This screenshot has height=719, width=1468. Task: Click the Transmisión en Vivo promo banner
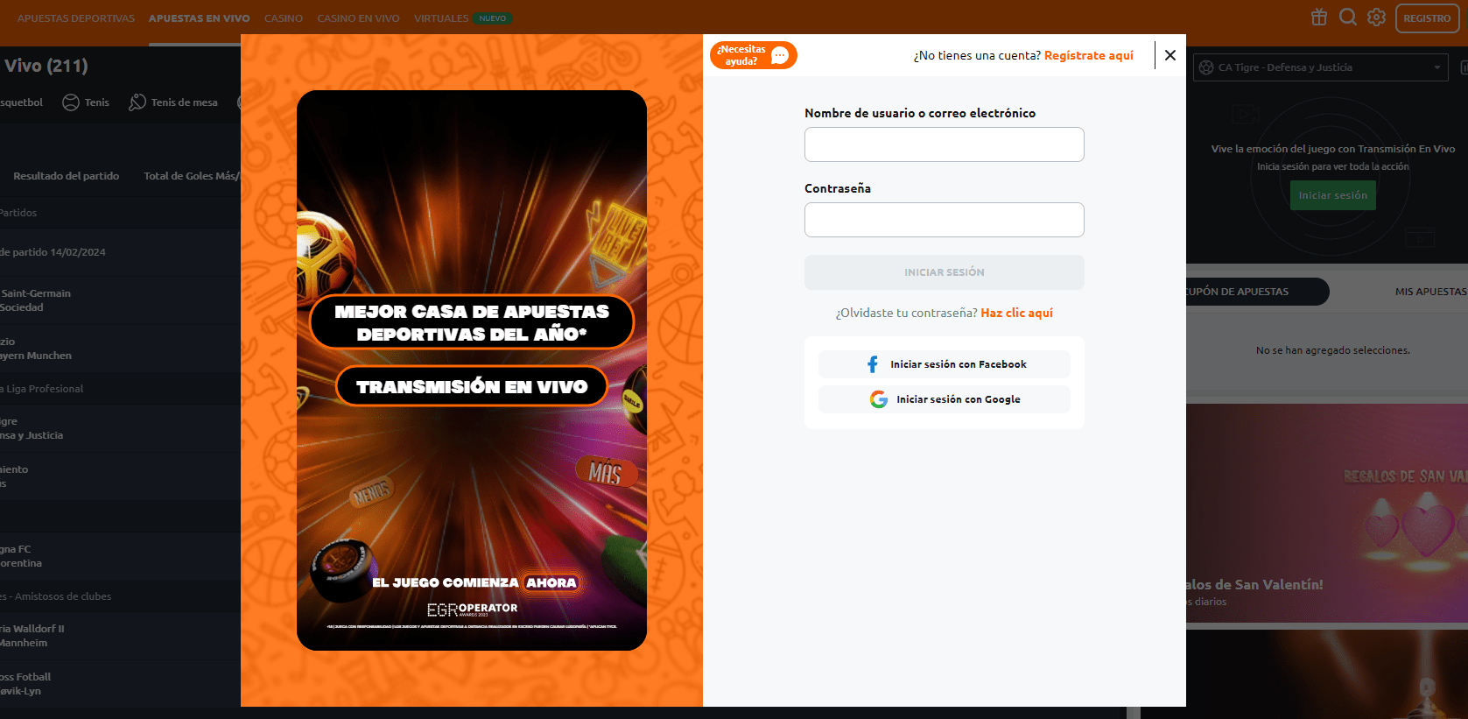(472, 387)
